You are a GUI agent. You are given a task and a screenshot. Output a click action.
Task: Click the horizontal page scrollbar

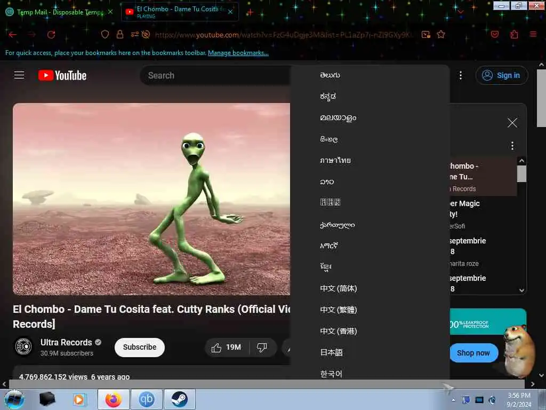pos(267,384)
